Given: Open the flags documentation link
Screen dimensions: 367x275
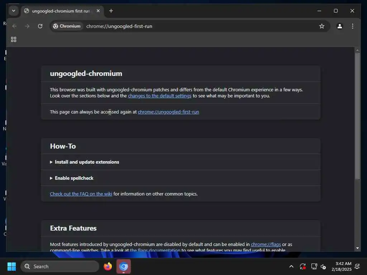Looking at the screenshot, I should tap(155, 250).
